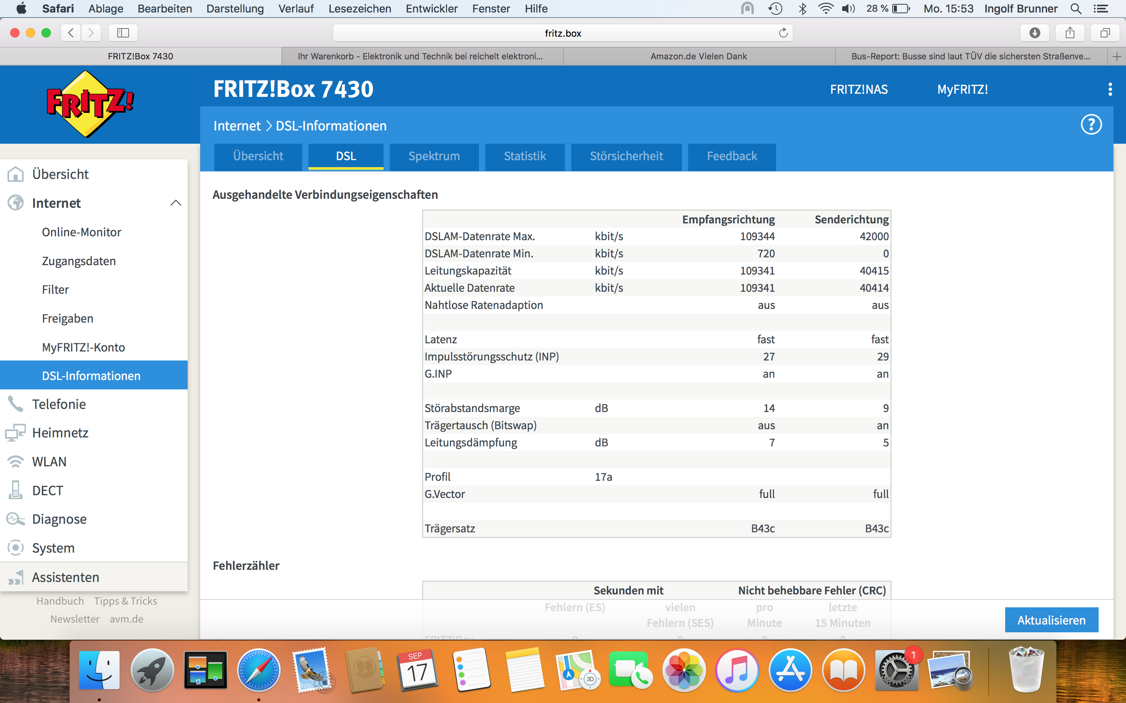
Task: Show Safari sidebar with toolbar icon
Action: point(123,33)
